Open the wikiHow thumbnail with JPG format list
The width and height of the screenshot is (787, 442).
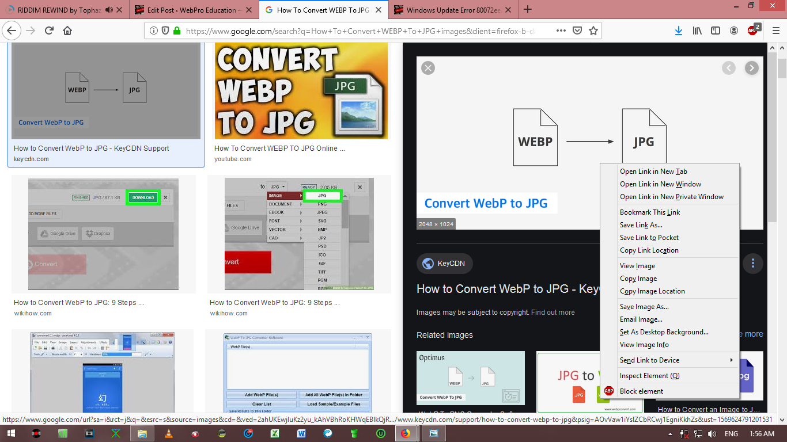tap(299, 234)
